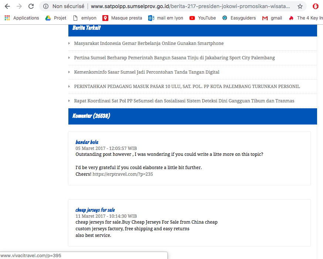
Task: Click arrow bullet beside Kemenkominfo article
Action: coord(69,72)
